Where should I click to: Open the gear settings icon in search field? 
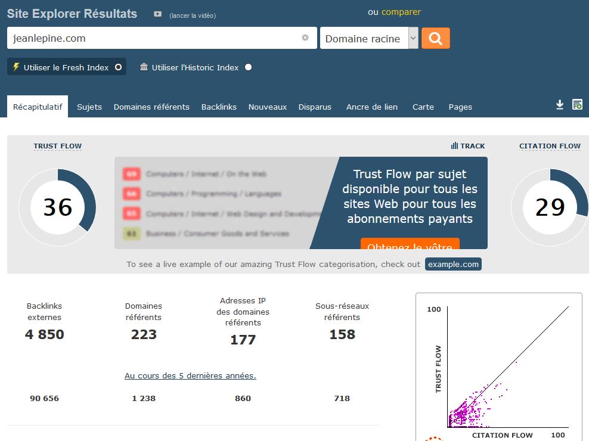(x=305, y=38)
